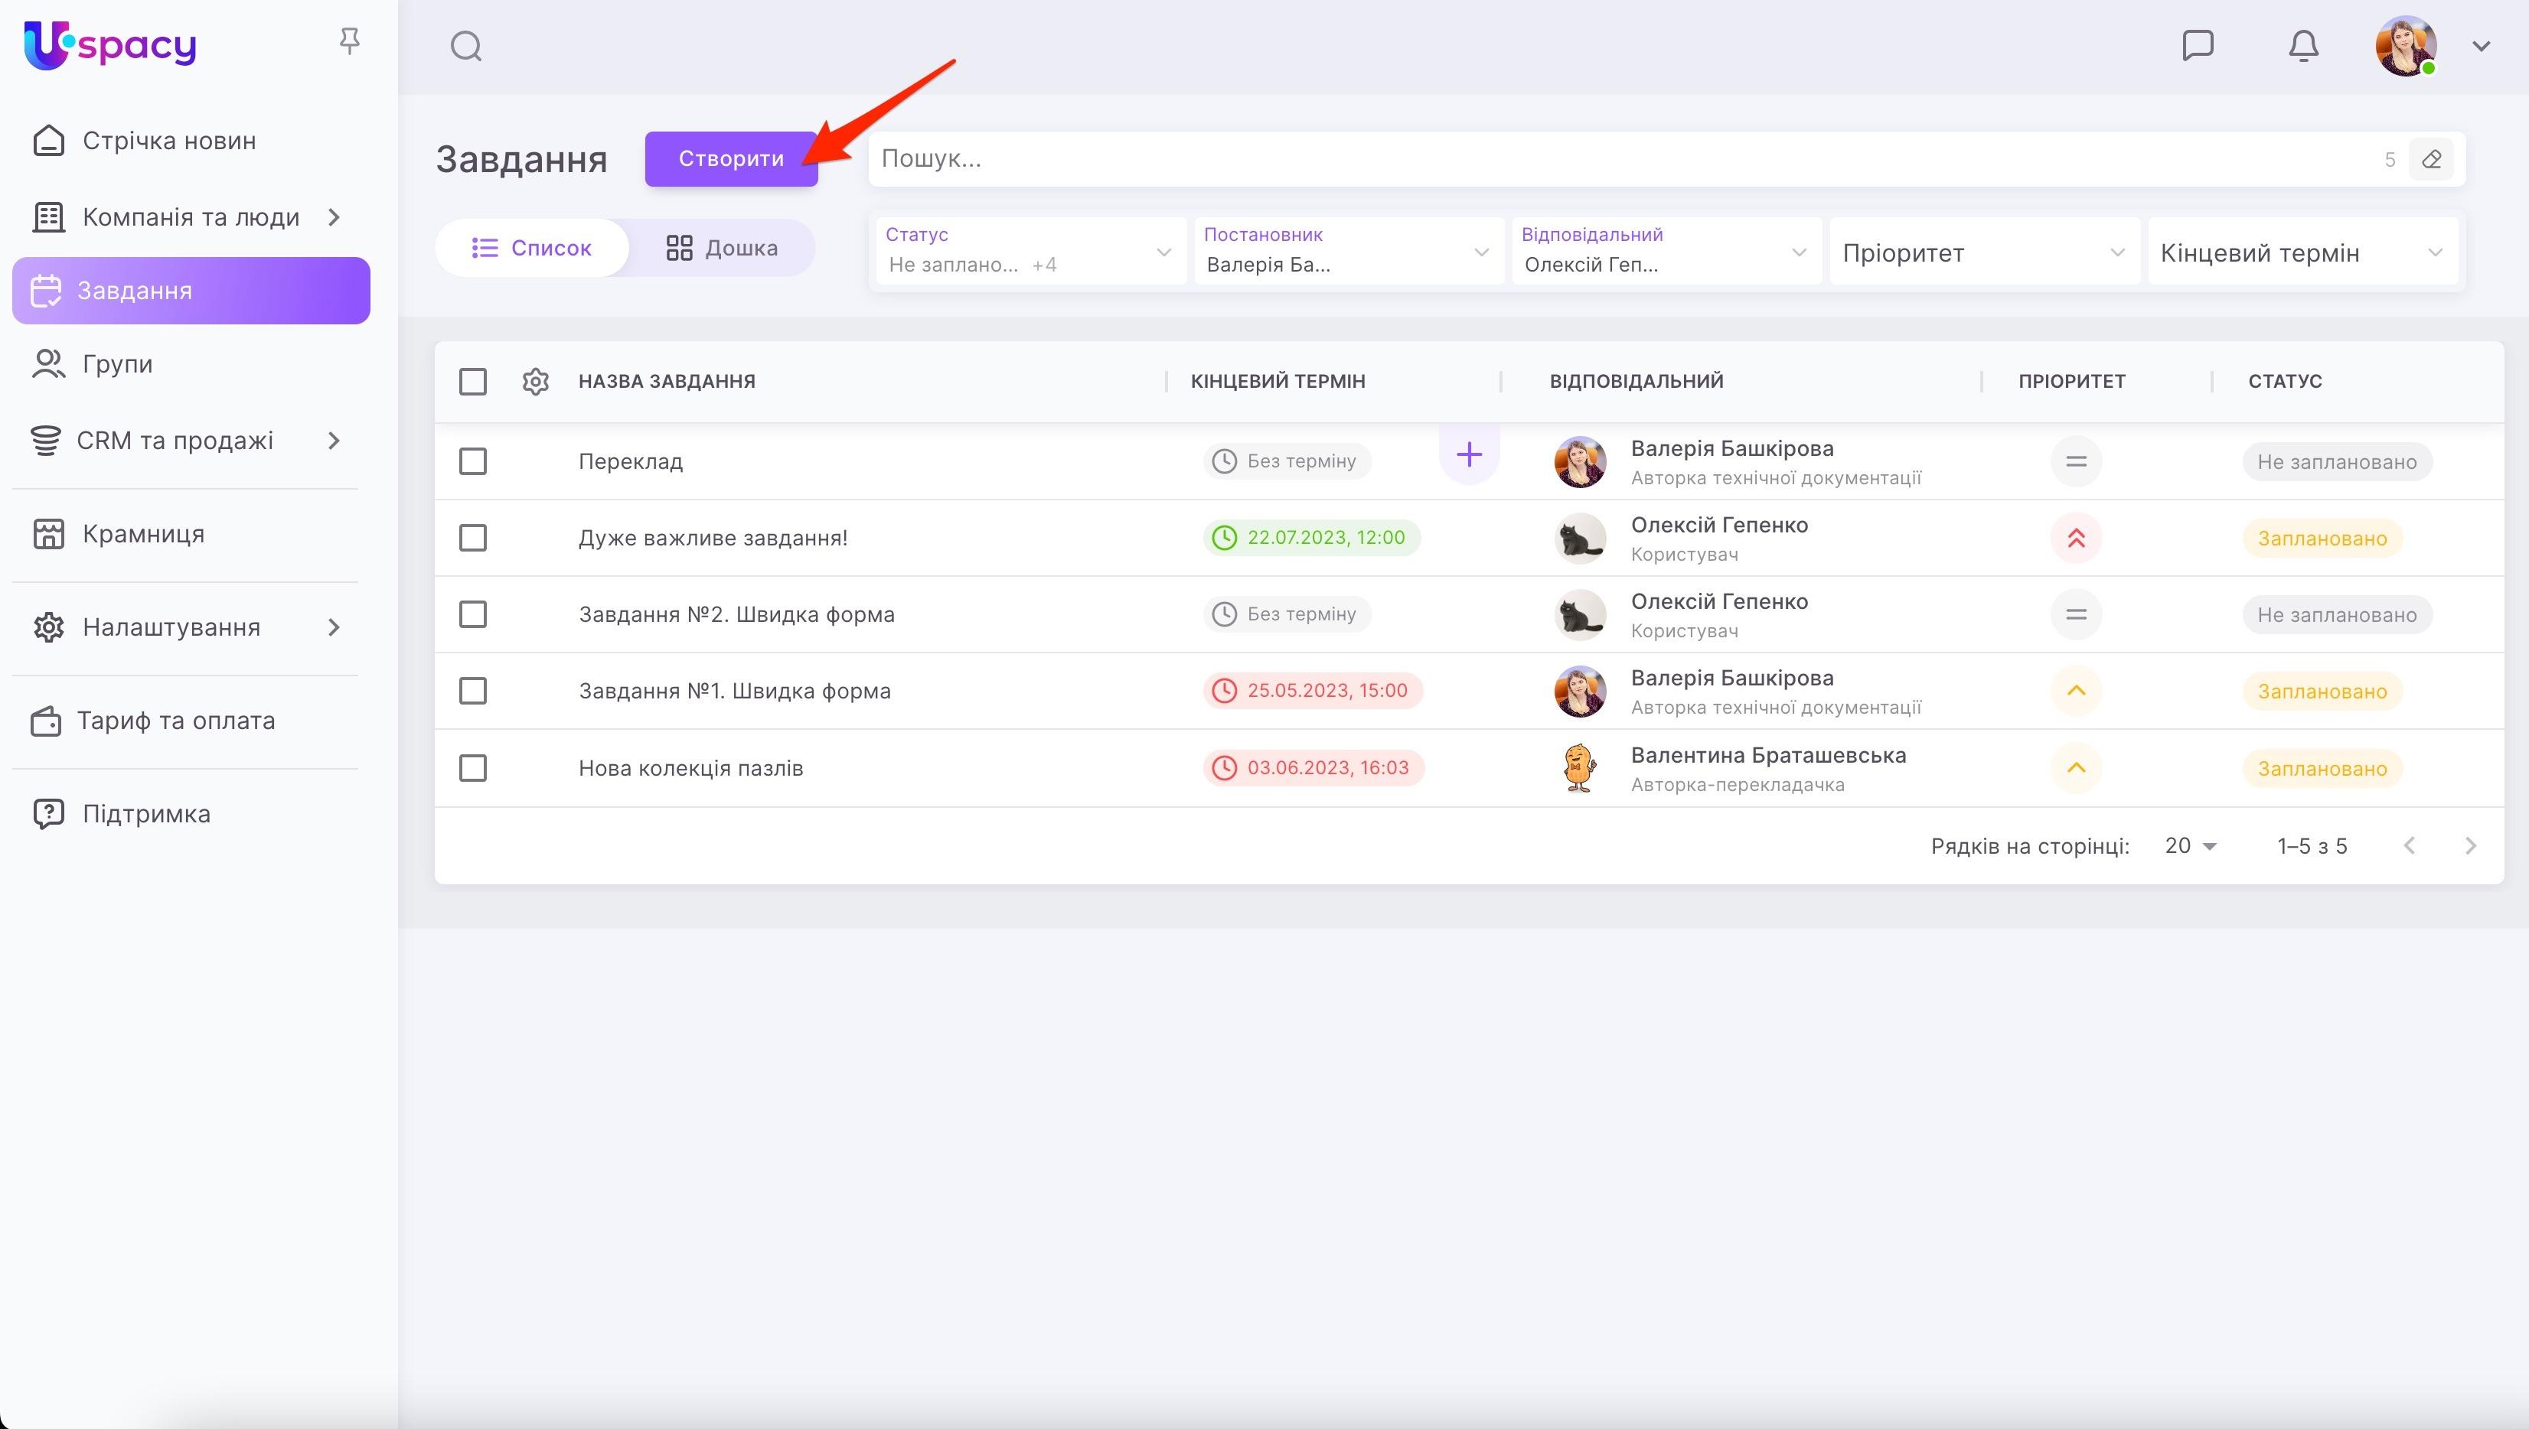The image size is (2529, 1429).
Task: Switch to the Дошка board view
Action: [722, 247]
